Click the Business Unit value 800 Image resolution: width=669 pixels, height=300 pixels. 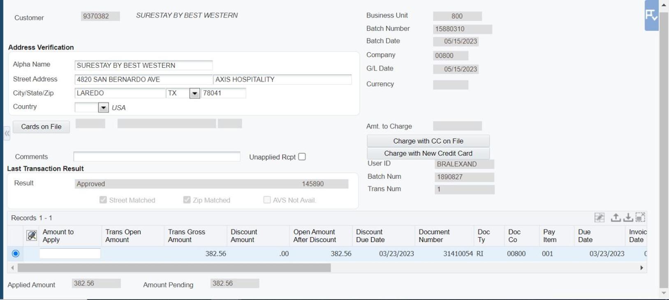pyautogui.click(x=457, y=16)
